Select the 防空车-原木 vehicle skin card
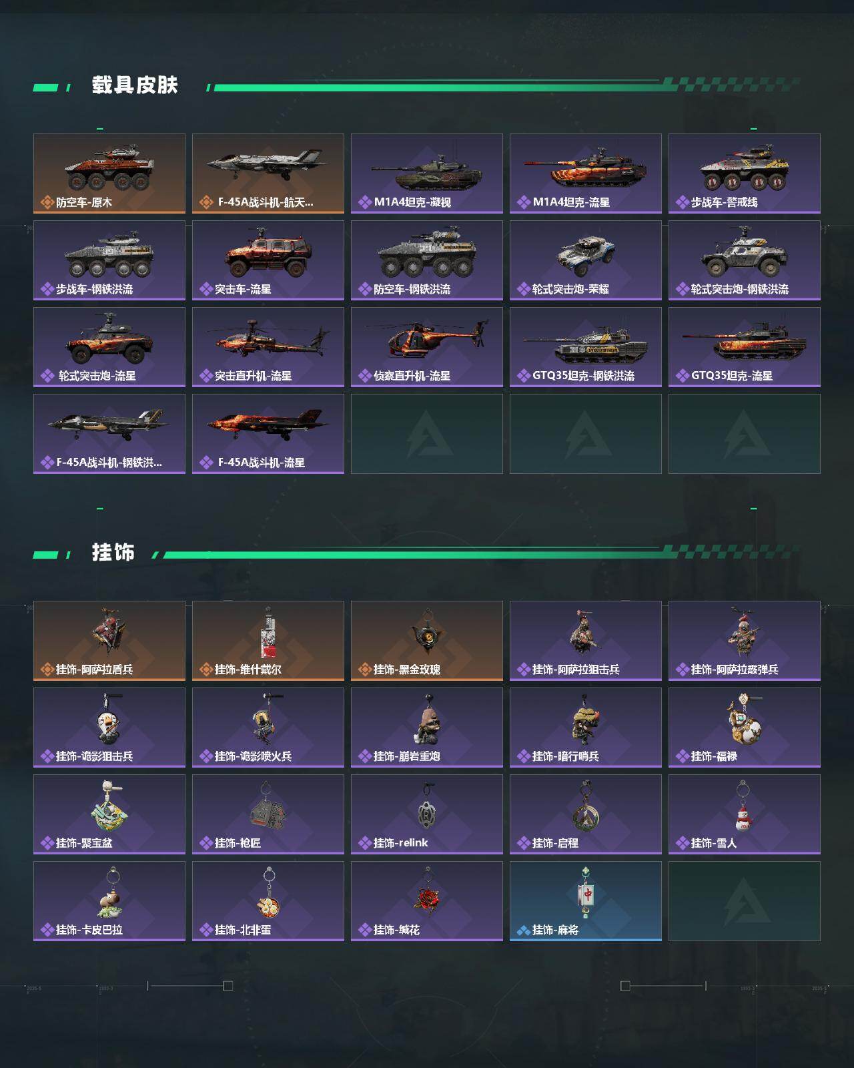 pyautogui.click(x=109, y=174)
